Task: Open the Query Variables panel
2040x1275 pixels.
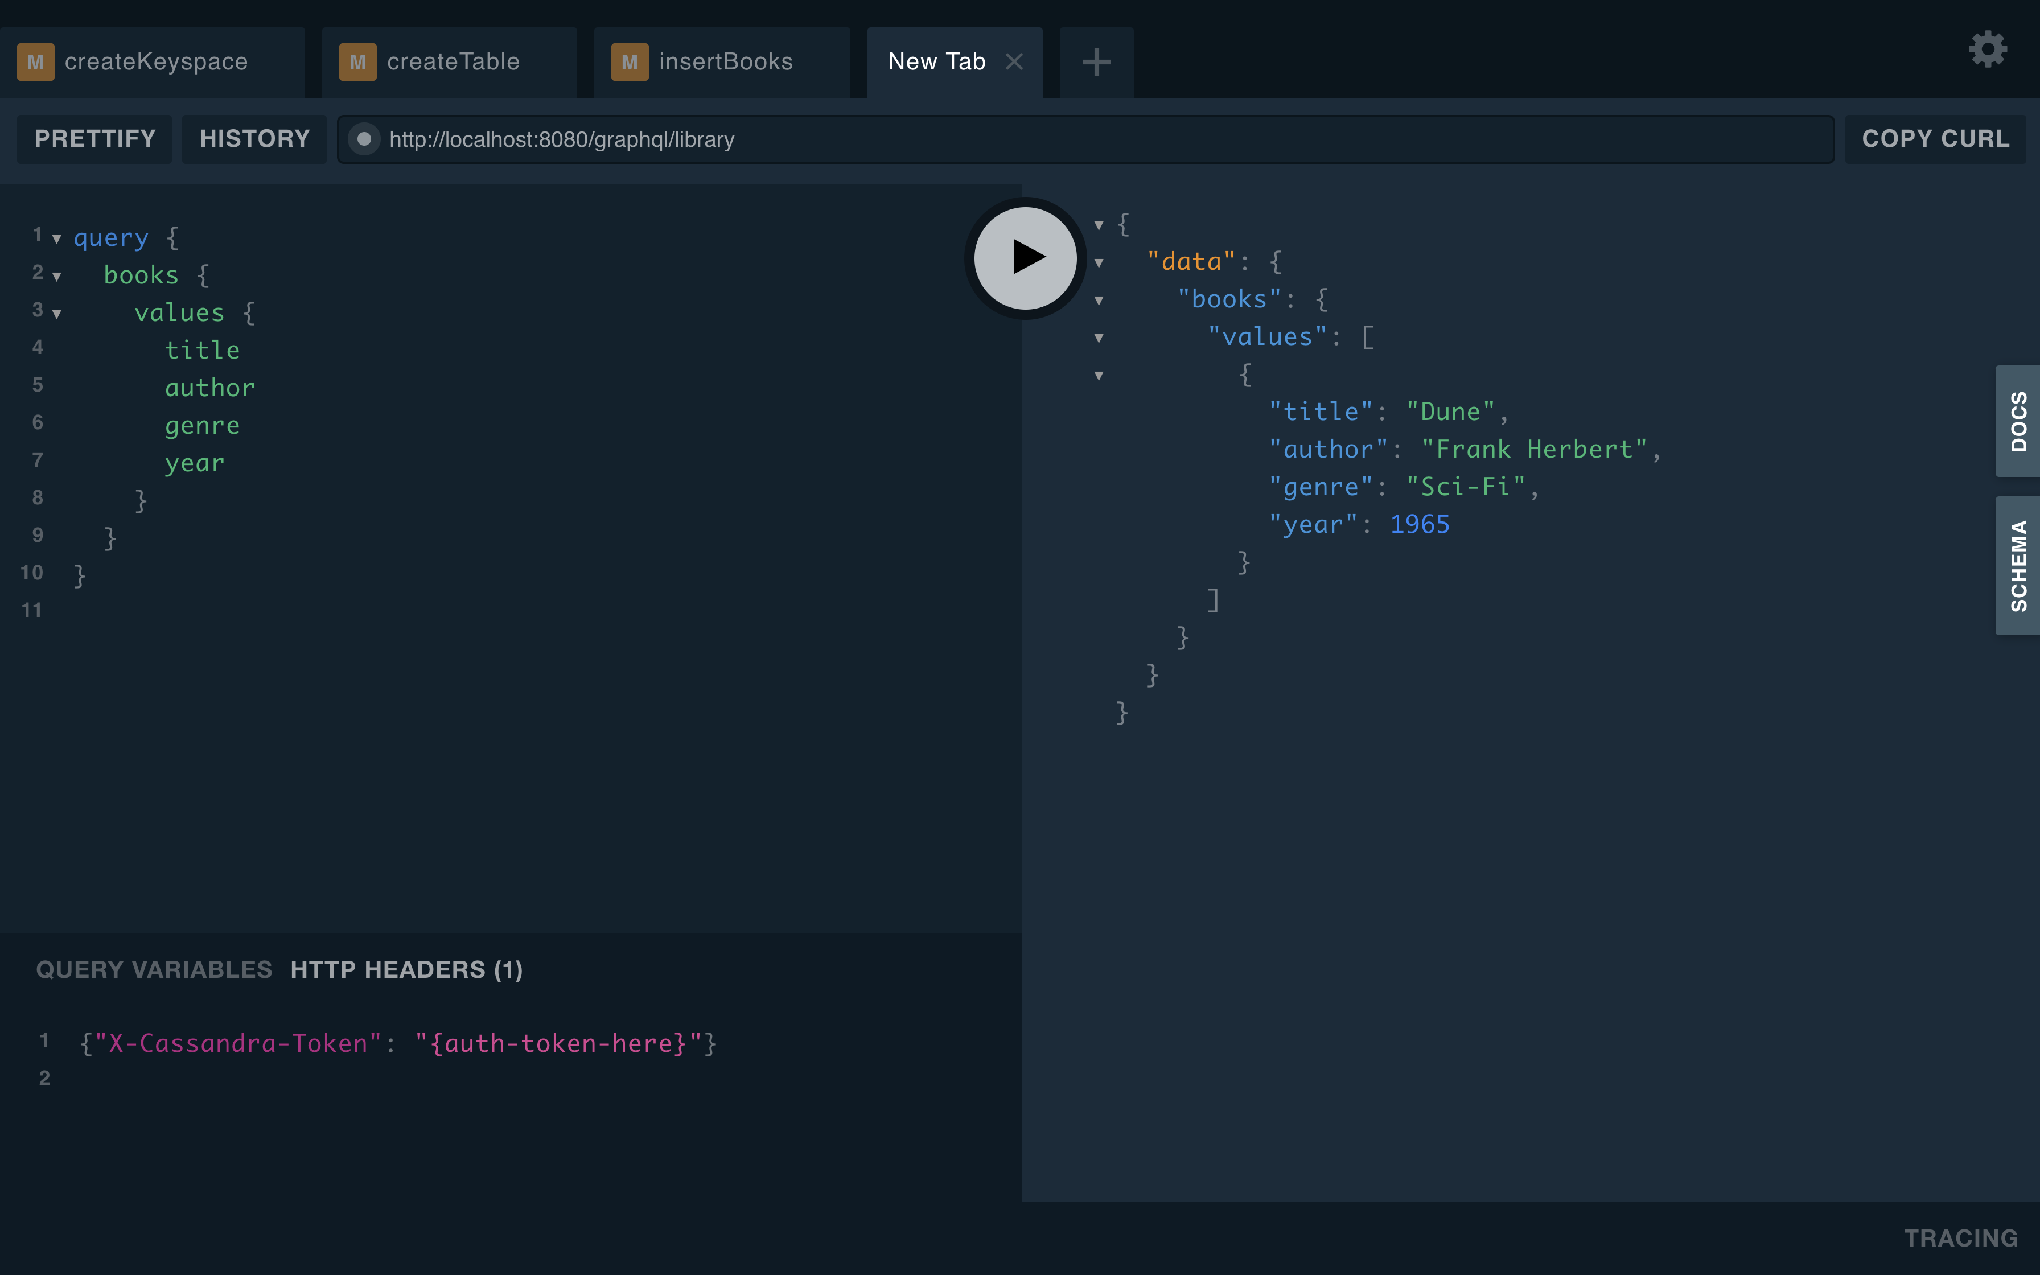Action: pos(154,970)
